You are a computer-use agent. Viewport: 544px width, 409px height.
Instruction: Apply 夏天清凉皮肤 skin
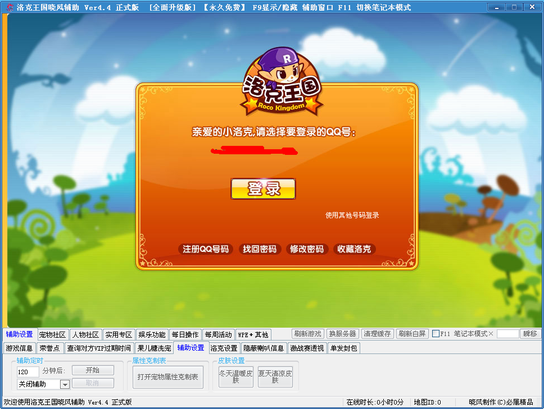275,377
